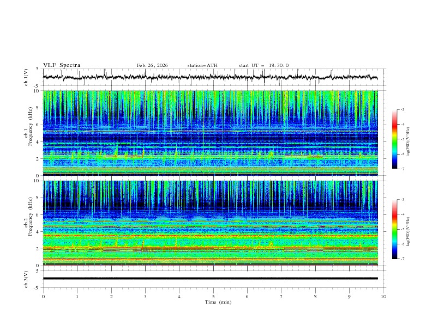Click the "-7" value on lower colorbar

point(402,259)
